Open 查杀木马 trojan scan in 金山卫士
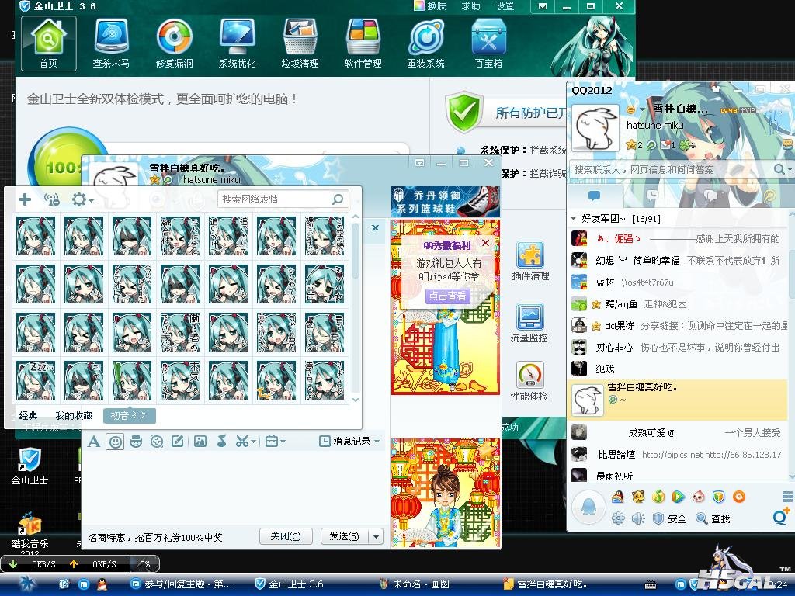This screenshot has height=596, width=795. (x=111, y=43)
